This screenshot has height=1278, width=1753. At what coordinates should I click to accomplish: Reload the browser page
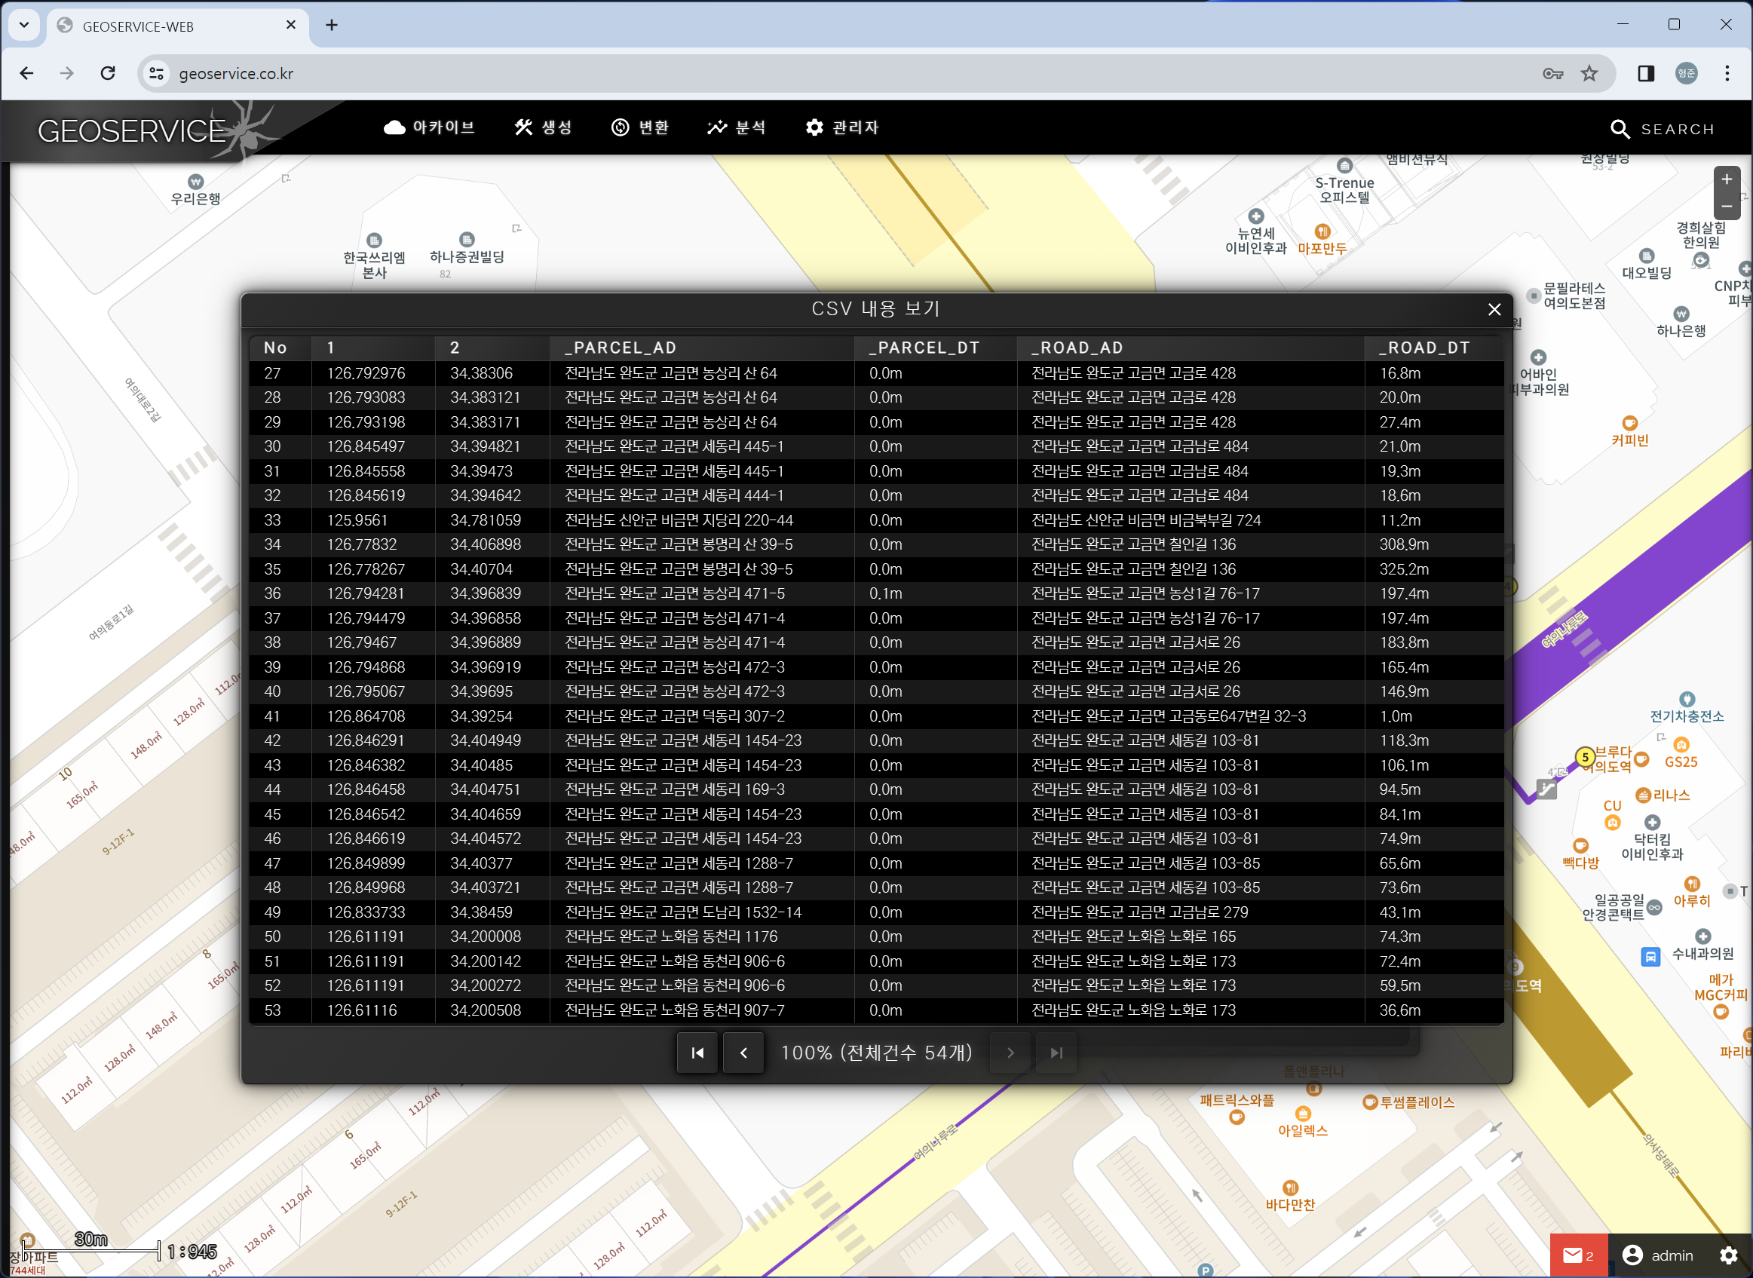[109, 72]
